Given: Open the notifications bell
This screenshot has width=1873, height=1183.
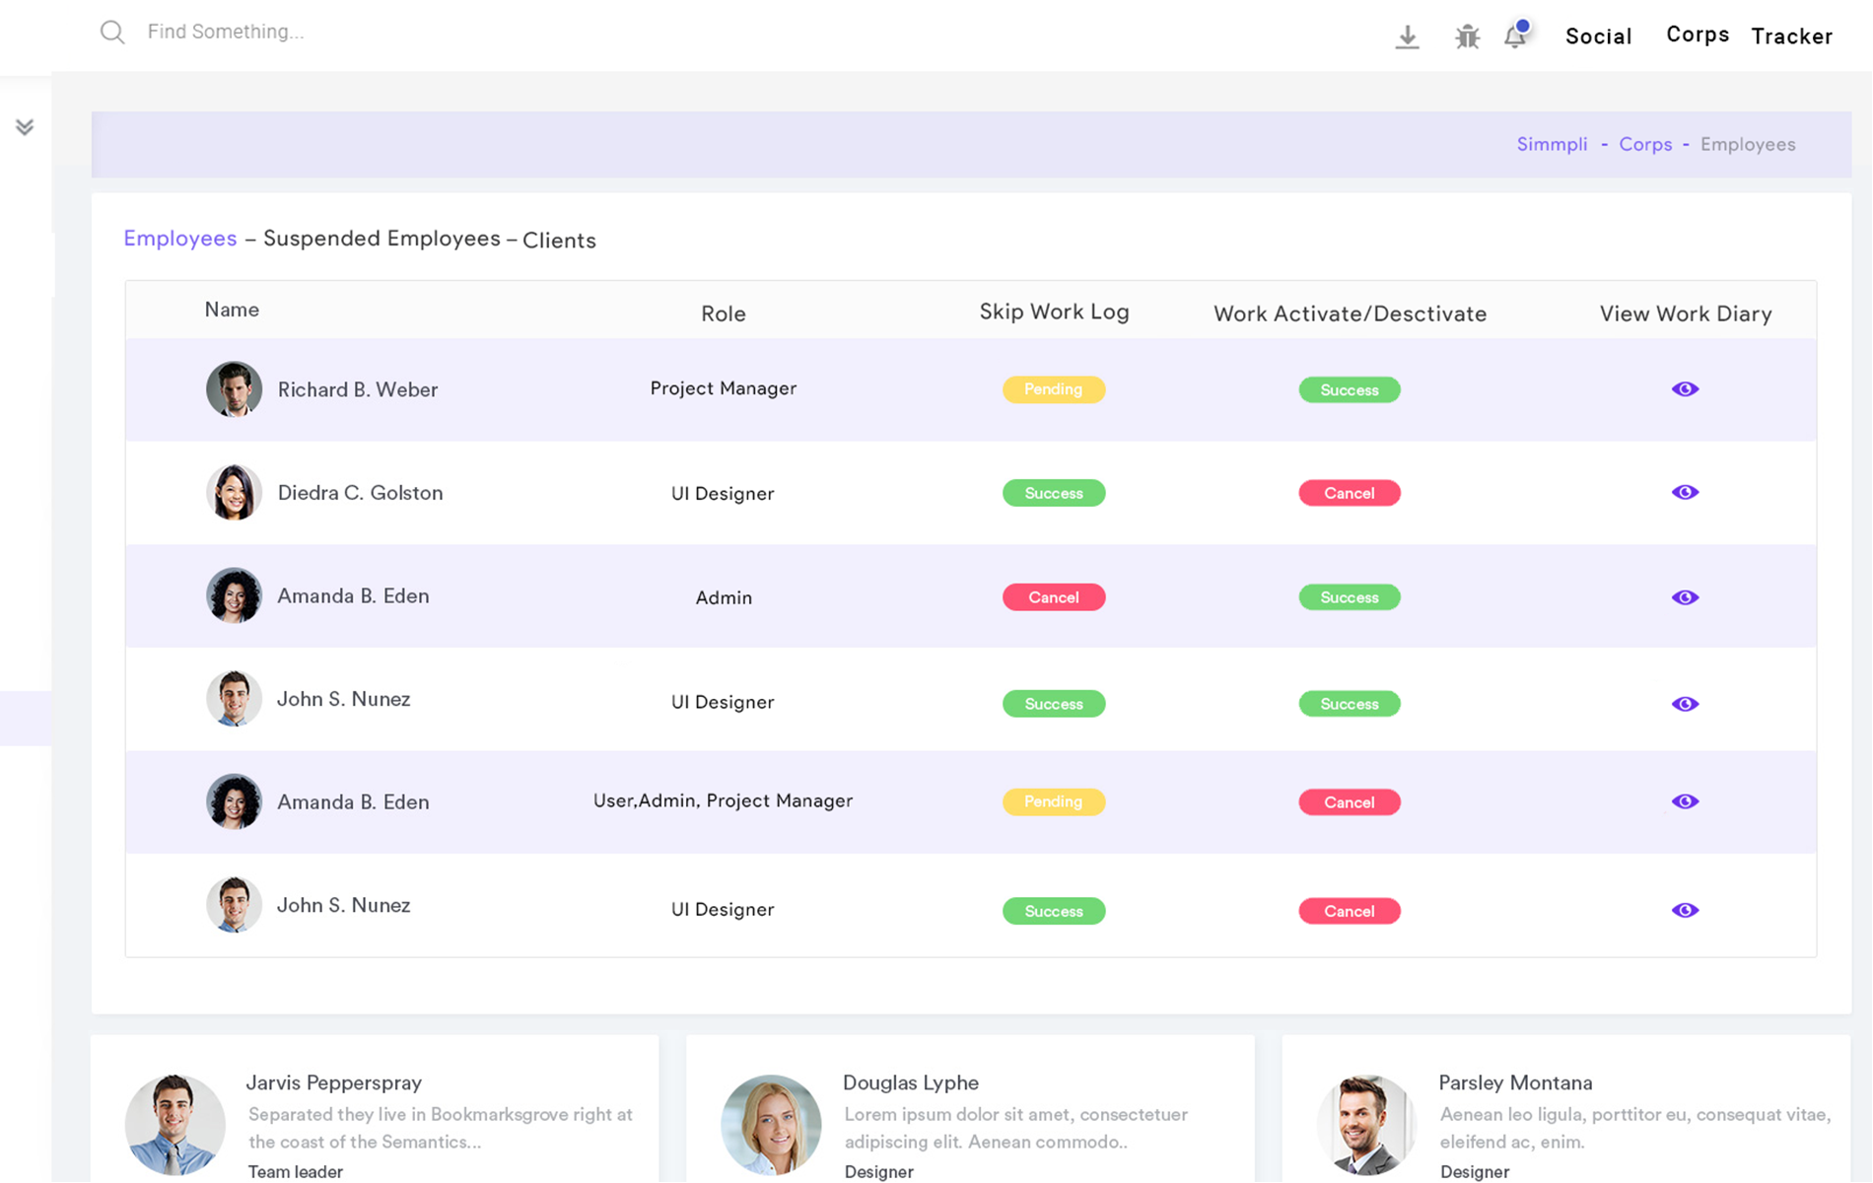Looking at the screenshot, I should (1515, 36).
